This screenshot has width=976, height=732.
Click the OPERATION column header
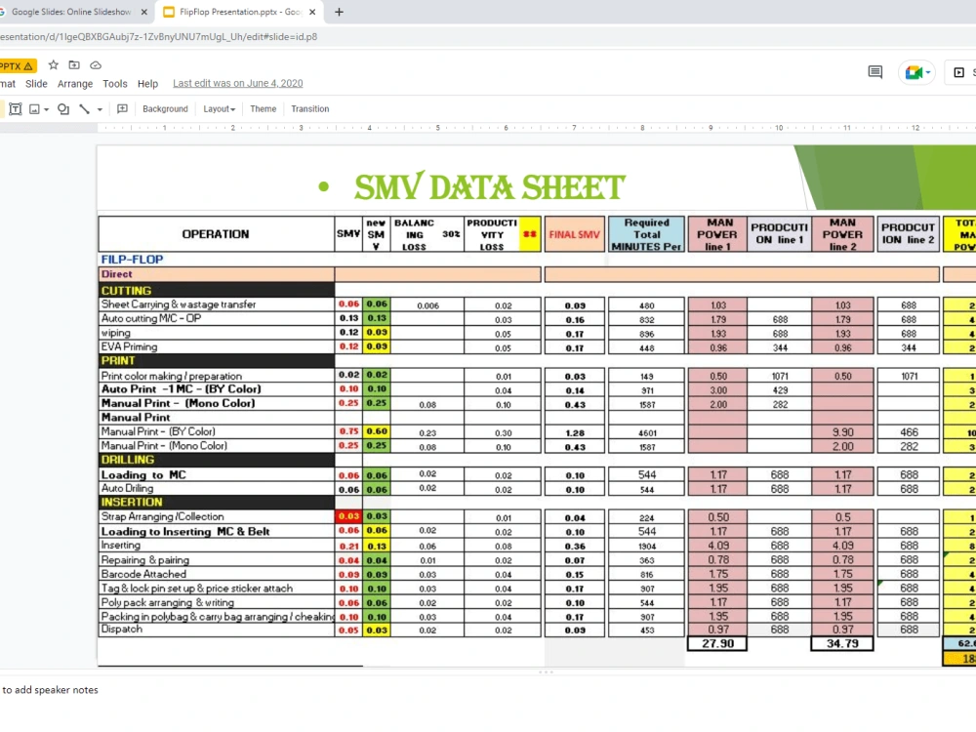pyautogui.click(x=216, y=234)
